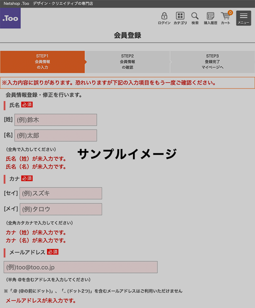Open the カテゴリ grid icon
Viewport: 255px width, 308px height.
pos(180,18)
